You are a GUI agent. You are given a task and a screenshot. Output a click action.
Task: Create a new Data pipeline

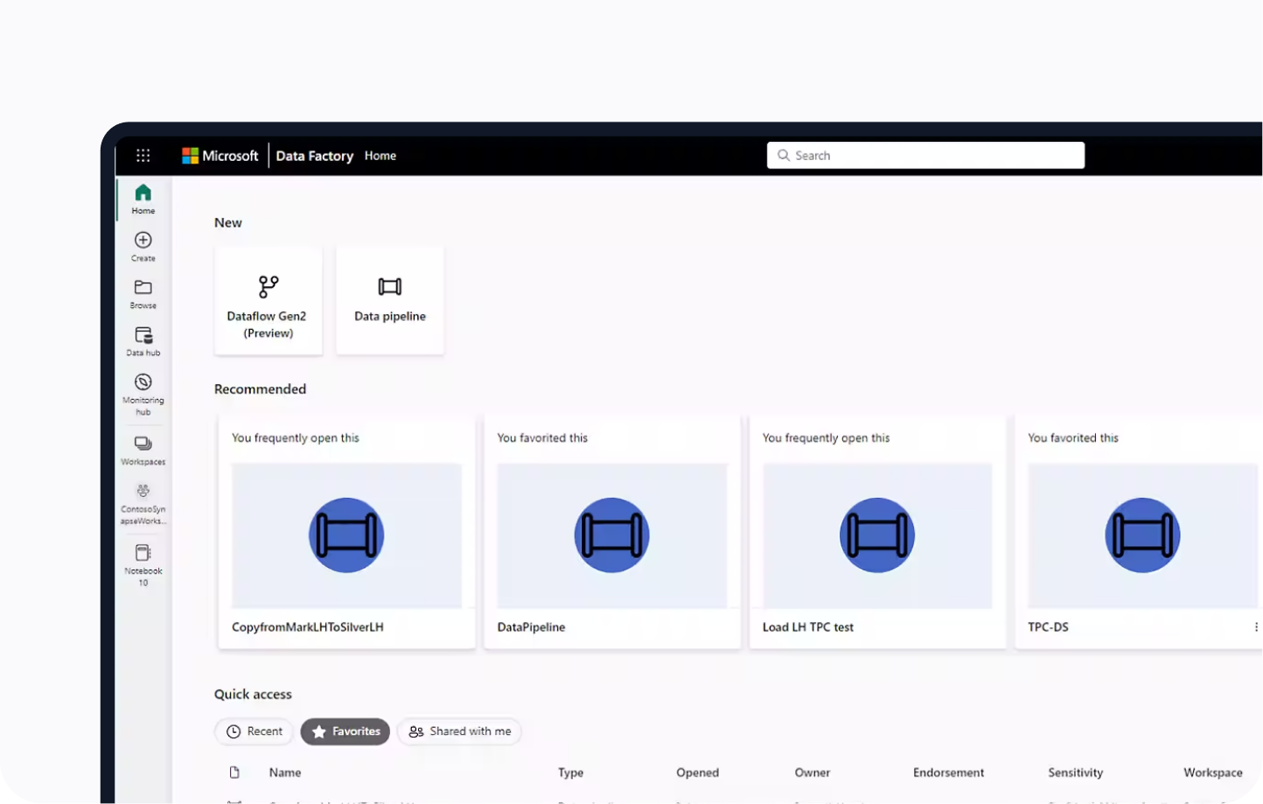[x=390, y=301]
